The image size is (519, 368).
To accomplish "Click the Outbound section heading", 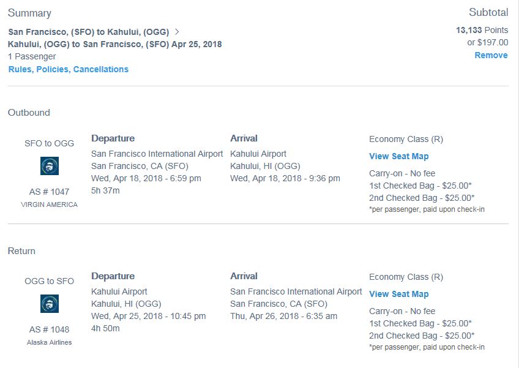I will [29, 113].
